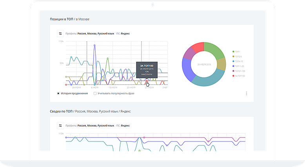Image resolution: width=305 pixels, height=167 pixels.
Task: Click the 6 июля axis date label
Action: tap(94, 88)
